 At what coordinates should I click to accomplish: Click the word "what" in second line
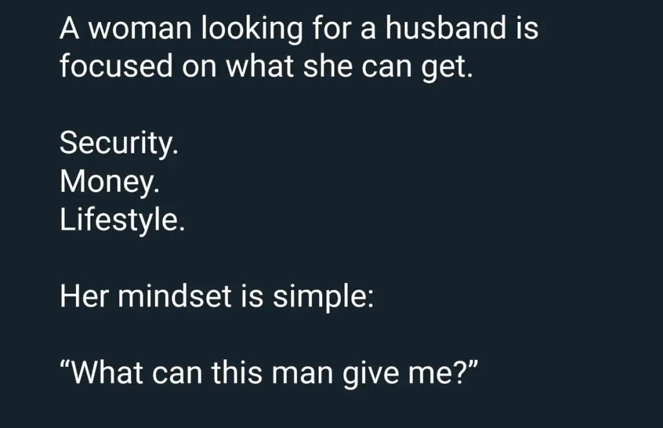pos(266,67)
